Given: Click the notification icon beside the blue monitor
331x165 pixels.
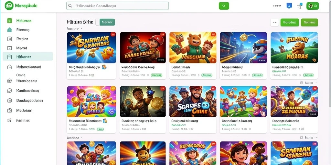Looking at the screenshot, I should (300, 6).
